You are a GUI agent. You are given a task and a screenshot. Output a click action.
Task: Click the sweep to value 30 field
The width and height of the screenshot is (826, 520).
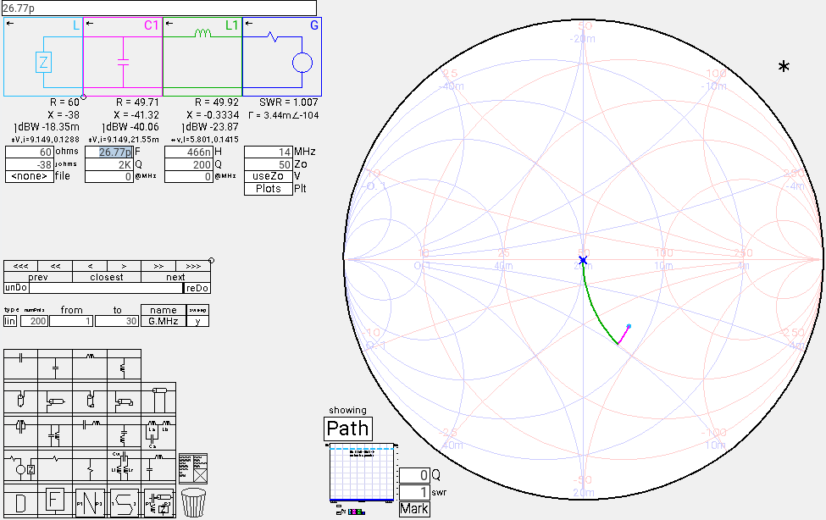(117, 321)
